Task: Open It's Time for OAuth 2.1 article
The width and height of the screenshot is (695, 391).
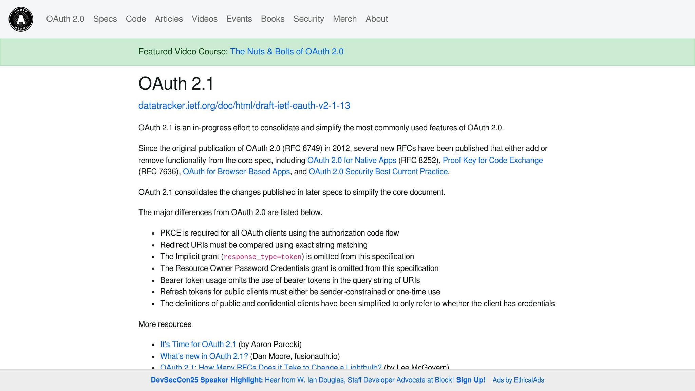Action: (x=198, y=344)
